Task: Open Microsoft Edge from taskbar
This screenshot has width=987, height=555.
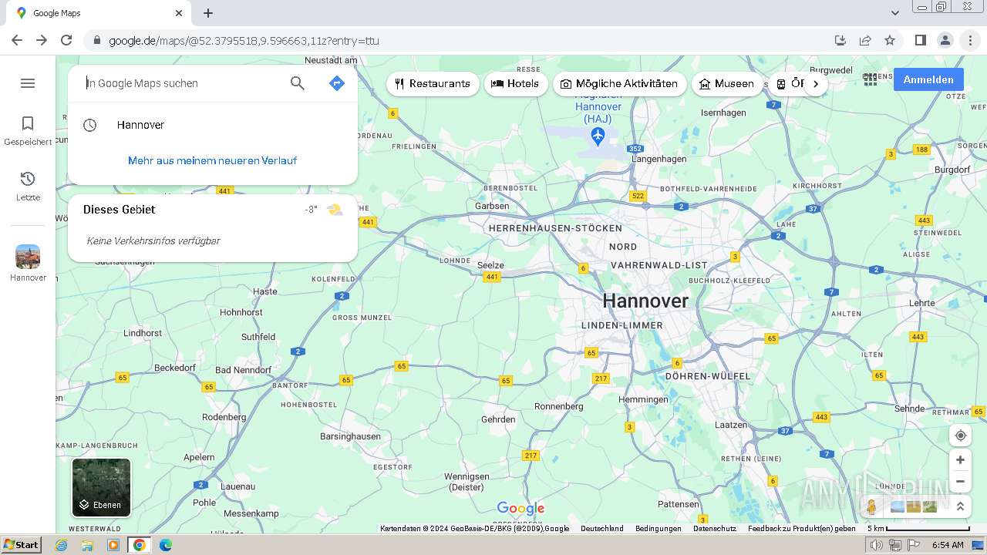Action: click(x=165, y=545)
